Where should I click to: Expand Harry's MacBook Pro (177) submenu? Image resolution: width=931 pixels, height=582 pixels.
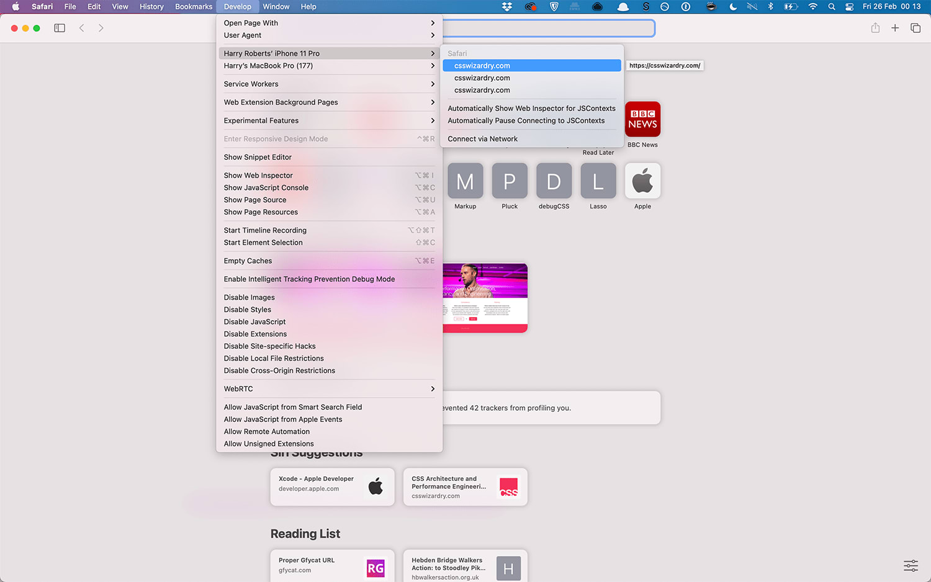[329, 66]
